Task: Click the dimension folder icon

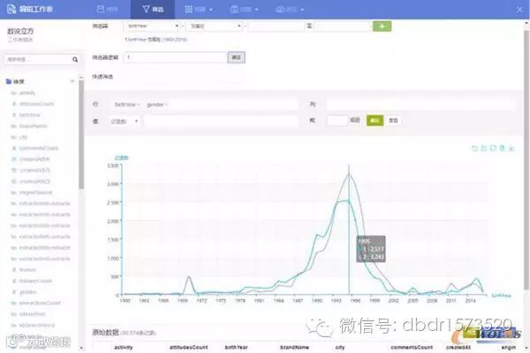Action: coord(9,81)
